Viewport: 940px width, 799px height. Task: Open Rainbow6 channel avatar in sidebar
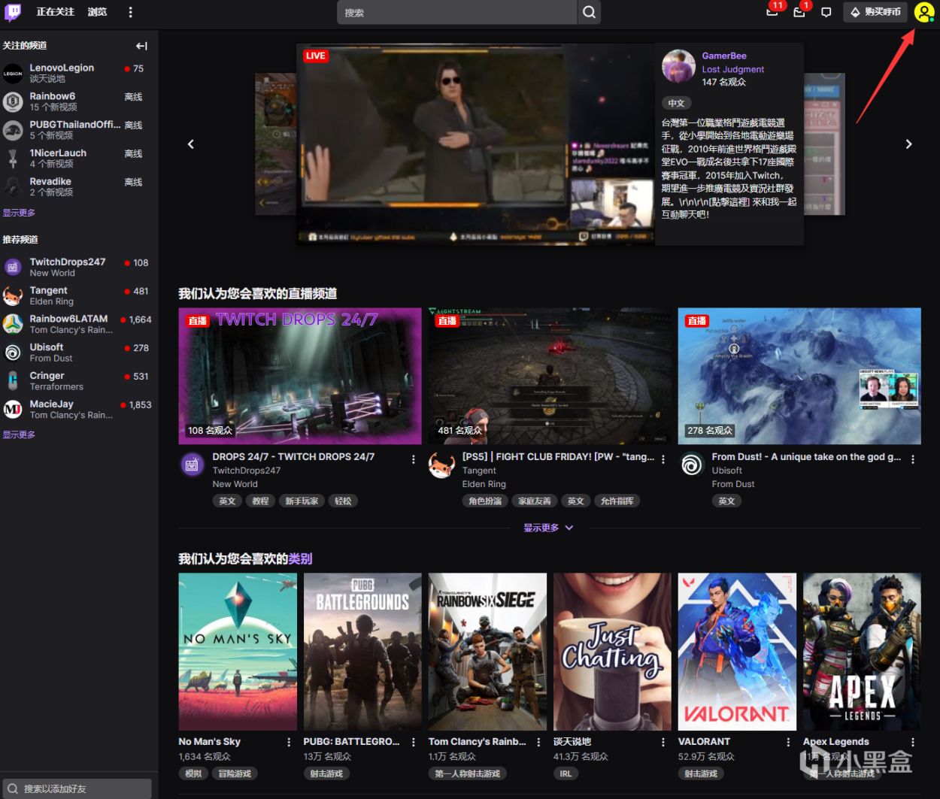coord(13,101)
